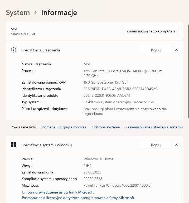Copy Windows specifications with Kopiuj
The height and width of the screenshot is (203, 189).
click(156, 145)
